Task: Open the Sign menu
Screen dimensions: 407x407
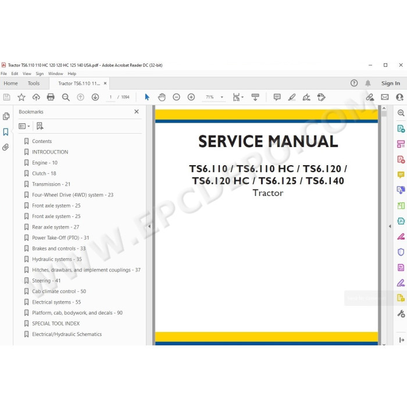Action: coord(40,74)
